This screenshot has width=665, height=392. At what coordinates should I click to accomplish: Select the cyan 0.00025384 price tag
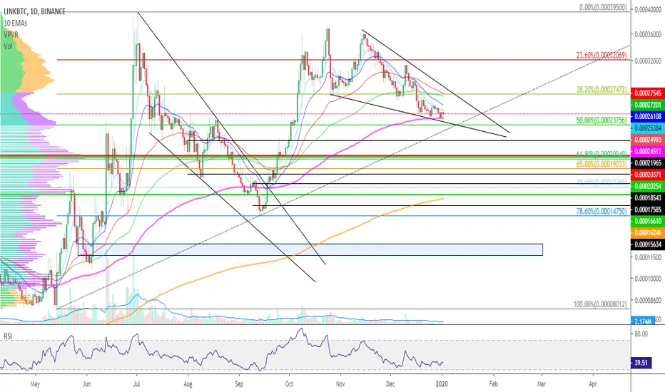point(648,128)
